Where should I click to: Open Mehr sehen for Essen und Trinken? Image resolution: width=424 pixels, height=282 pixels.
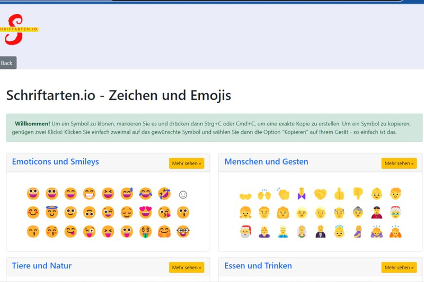399,268
